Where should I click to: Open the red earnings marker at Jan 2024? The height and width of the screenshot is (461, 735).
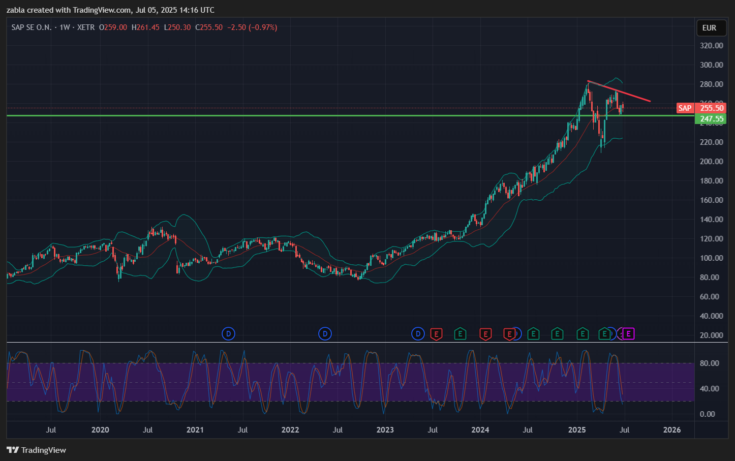(x=486, y=334)
